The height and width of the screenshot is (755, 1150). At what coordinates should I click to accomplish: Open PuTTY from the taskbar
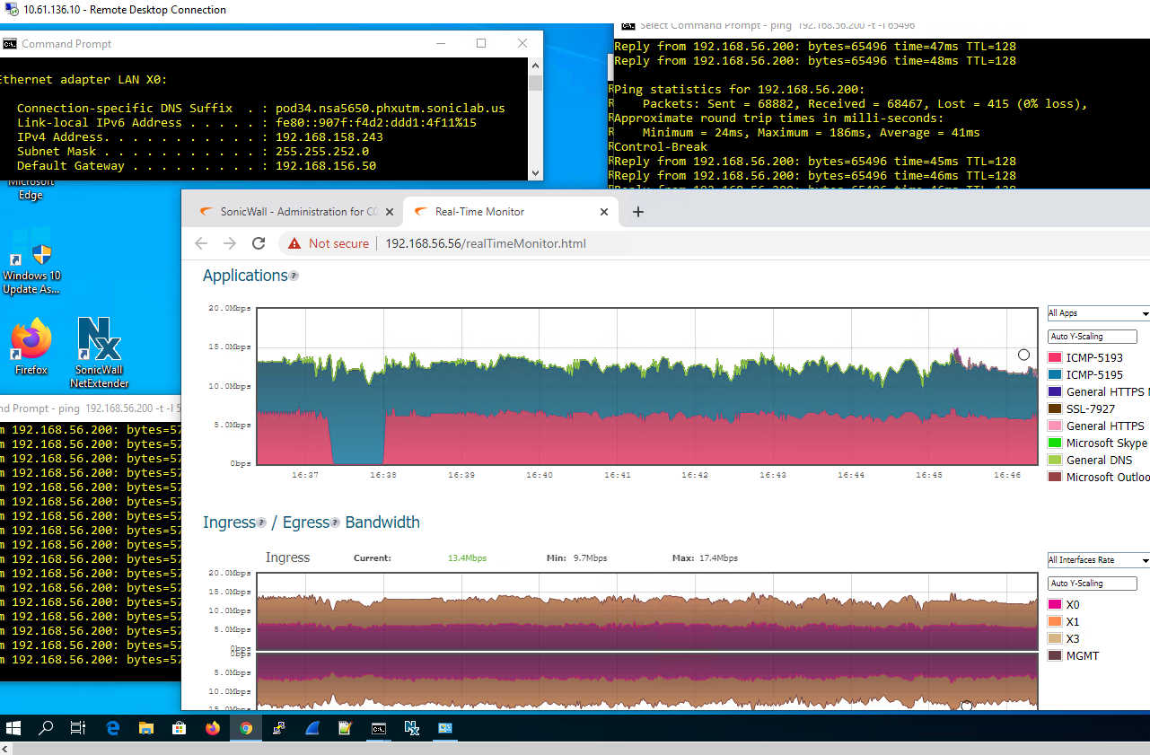(x=279, y=728)
